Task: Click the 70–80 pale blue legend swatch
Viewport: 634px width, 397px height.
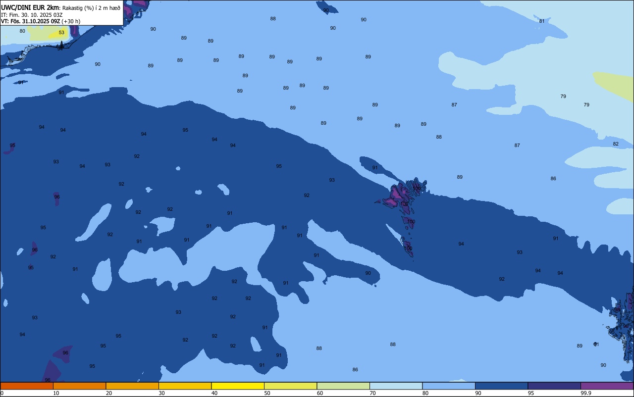Action: 396,386
